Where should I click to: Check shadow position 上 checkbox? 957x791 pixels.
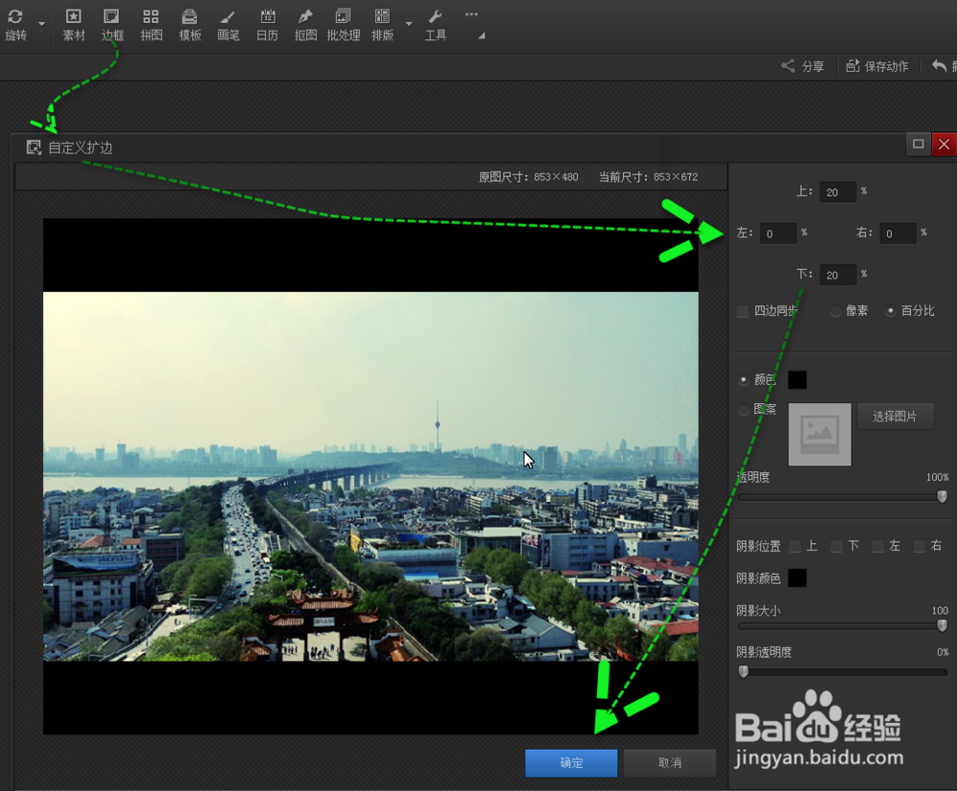tap(795, 546)
